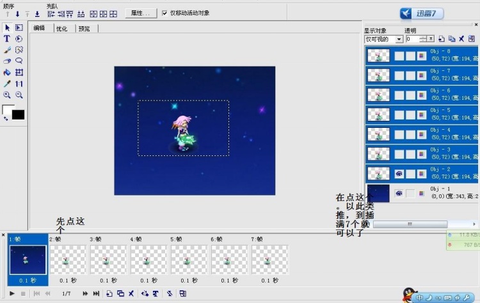Toggle visibility box for Obj - 8
The image size is (480, 303).
point(399,56)
